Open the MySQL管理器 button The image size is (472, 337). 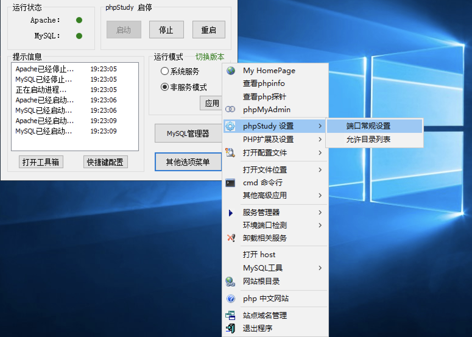[188, 133]
